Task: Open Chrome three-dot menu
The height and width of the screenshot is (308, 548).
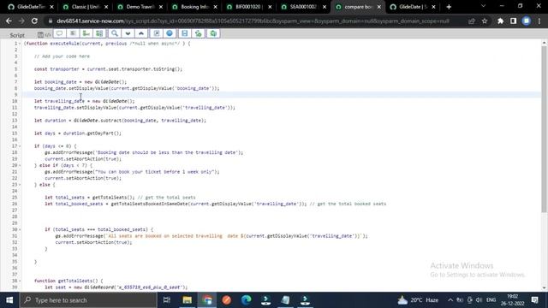Action: (x=539, y=21)
